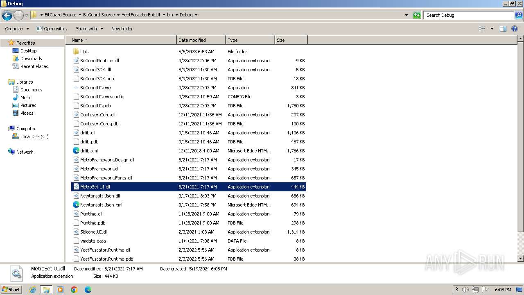Select Siticone.UI.dll file
The image size is (524, 295).
pos(94,232)
